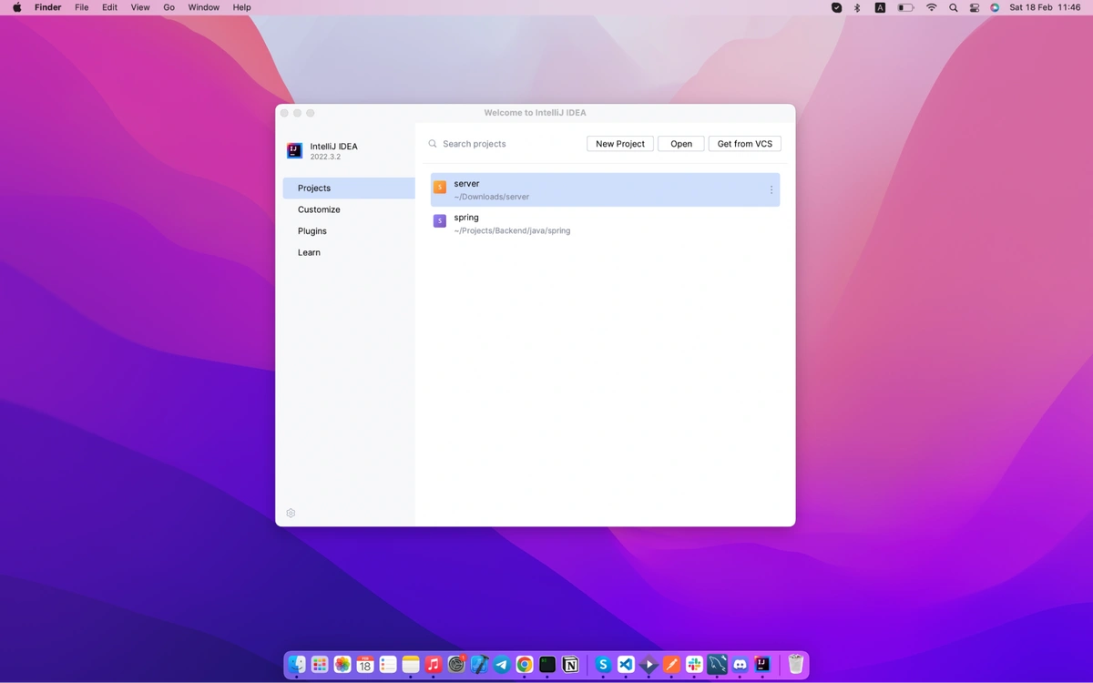1093x683 pixels.
Task: Open Finder from the dock
Action: tap(297, 665)
